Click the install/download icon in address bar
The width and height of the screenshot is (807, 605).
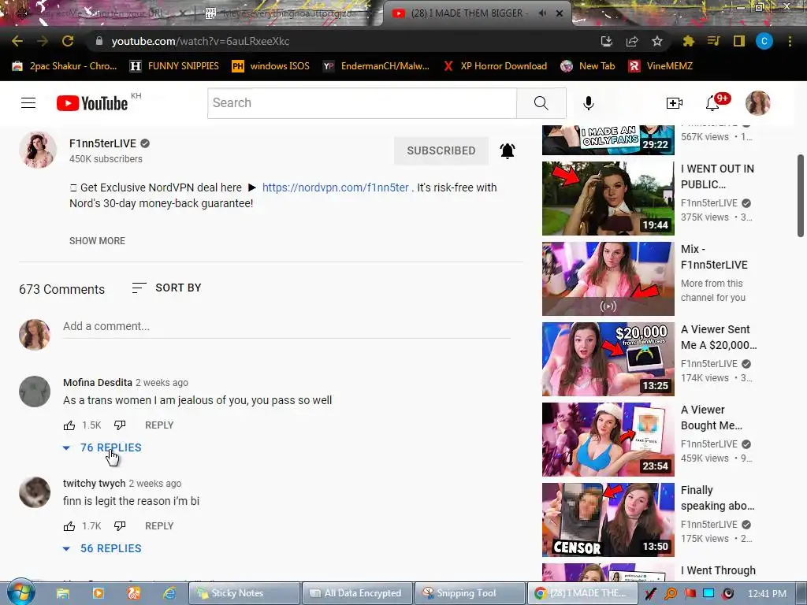[607, 41]
